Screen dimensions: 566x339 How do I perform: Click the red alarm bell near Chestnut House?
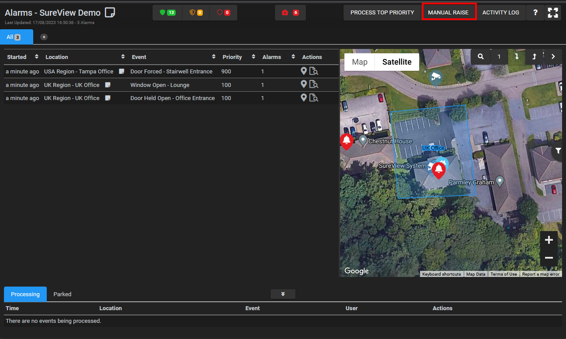[x=347, y=142]
